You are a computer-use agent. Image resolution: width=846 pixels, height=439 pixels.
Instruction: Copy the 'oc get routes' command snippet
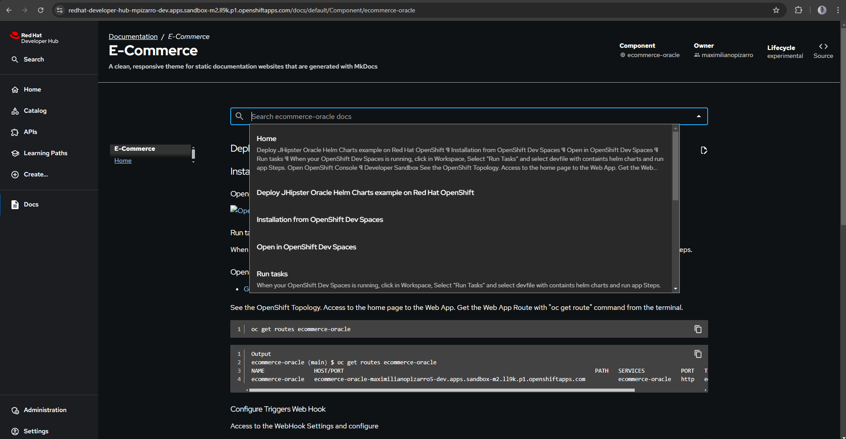pos(697,329)
